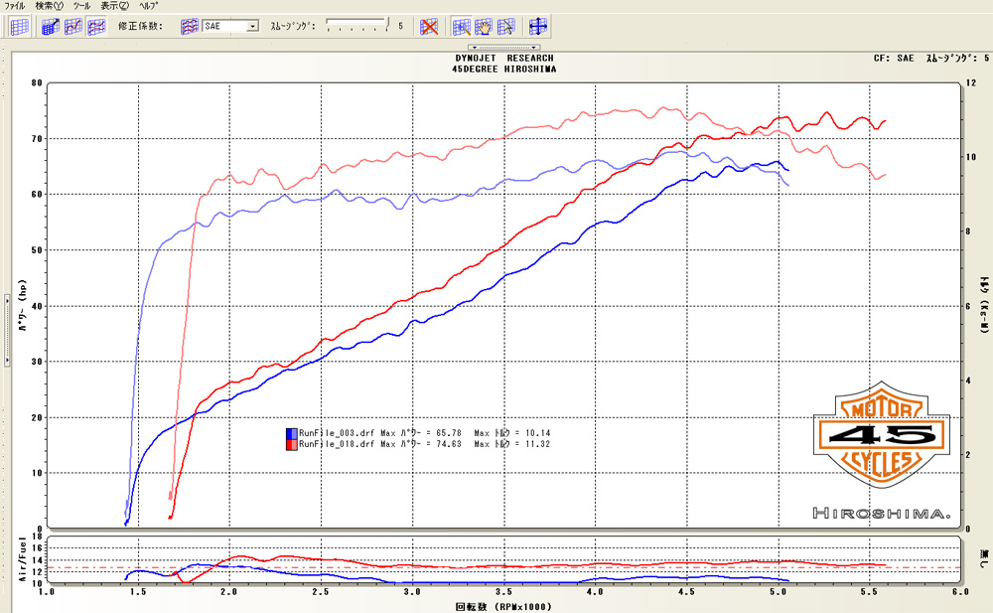Select the hand pan tool
Image resolution: width=993 pixels, height=613 pixels.
coord(484,27)
